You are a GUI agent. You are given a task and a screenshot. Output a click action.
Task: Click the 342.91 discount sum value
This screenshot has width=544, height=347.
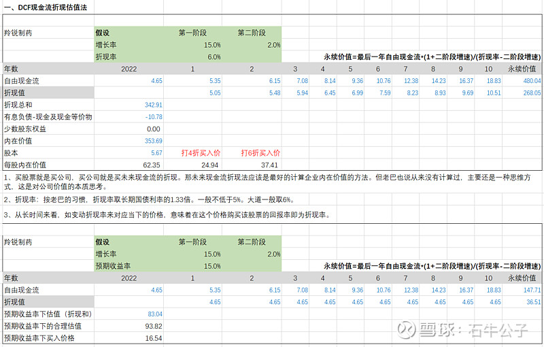(x=154, y=105)
